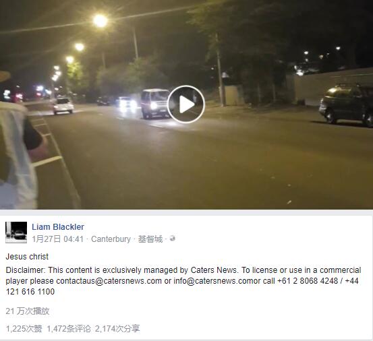Click the 21 万次播放 view count
Image resolution: width=373 pixels, height=341 pixels.
28,311
